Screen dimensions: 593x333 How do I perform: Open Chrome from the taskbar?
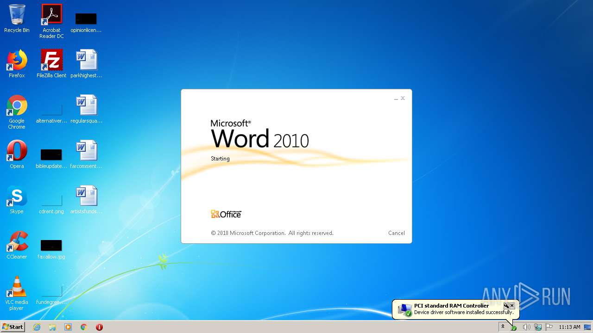[84, 327]
